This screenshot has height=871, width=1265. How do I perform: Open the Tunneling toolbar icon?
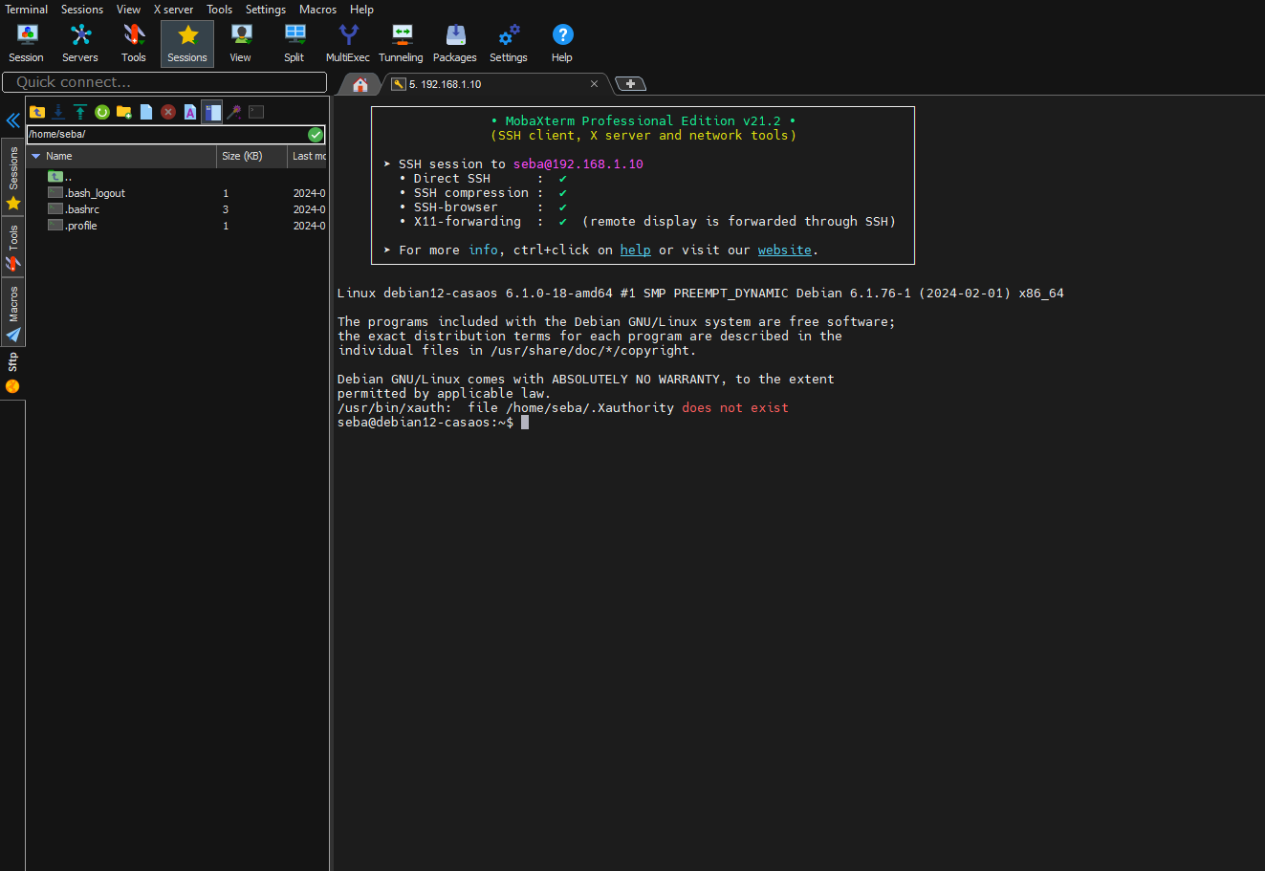click(x=402, y=44)
